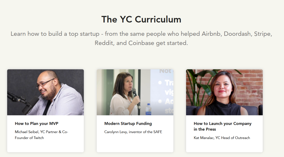Screen dimensions: 284x157
Task: Click the 'How to Plan your MVP' title
Action: 37,123
